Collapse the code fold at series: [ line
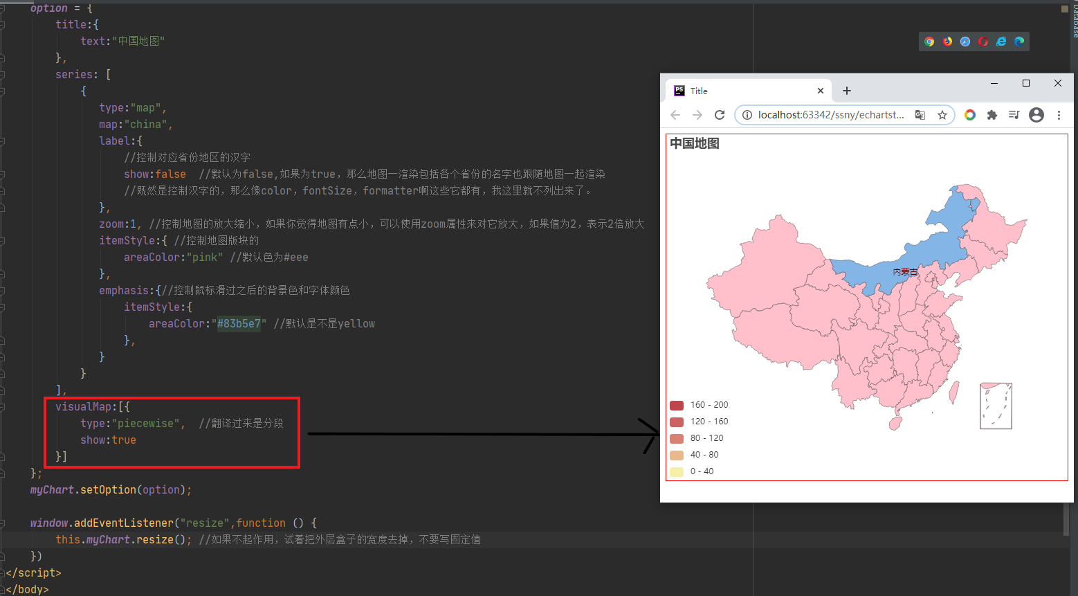 click(2, 74)
